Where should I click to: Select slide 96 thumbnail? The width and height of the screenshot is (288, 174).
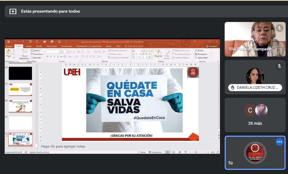click(20, 106)
